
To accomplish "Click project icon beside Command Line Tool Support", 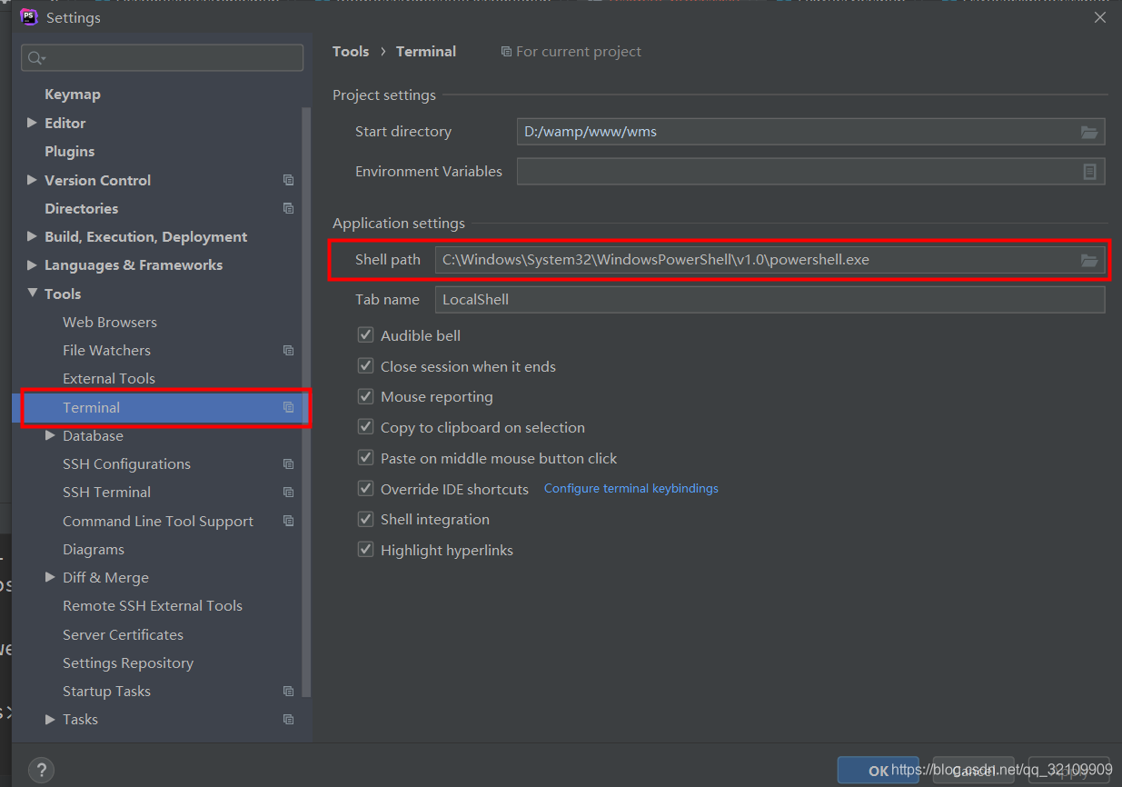I will pos(288,521).
